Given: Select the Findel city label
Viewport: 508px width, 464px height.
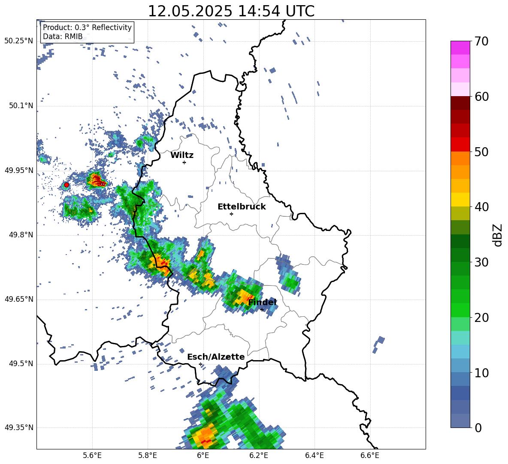Looking at the screenshot, I should point(262,302).
